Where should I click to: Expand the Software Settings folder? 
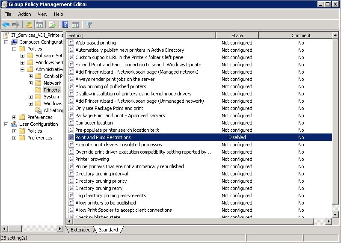[23, 56]
